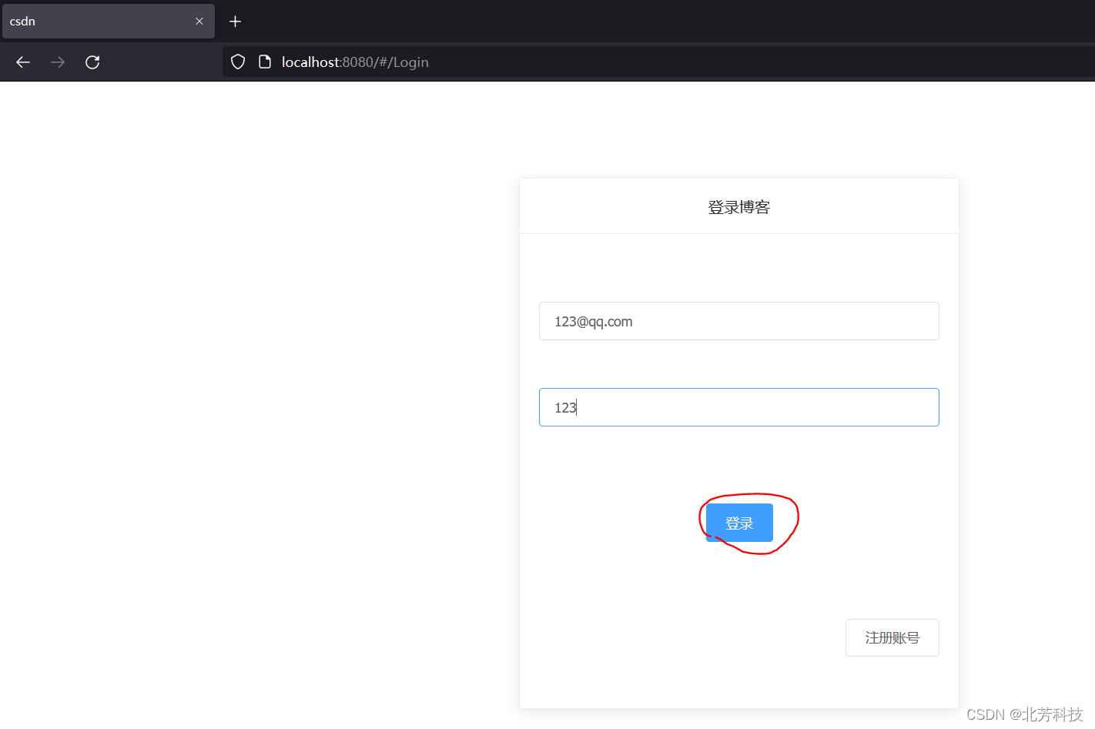Focus the address bar showing localhost:8080/#/Login
This screenshot has width=1095, height=729.
[x=658, y=62]
